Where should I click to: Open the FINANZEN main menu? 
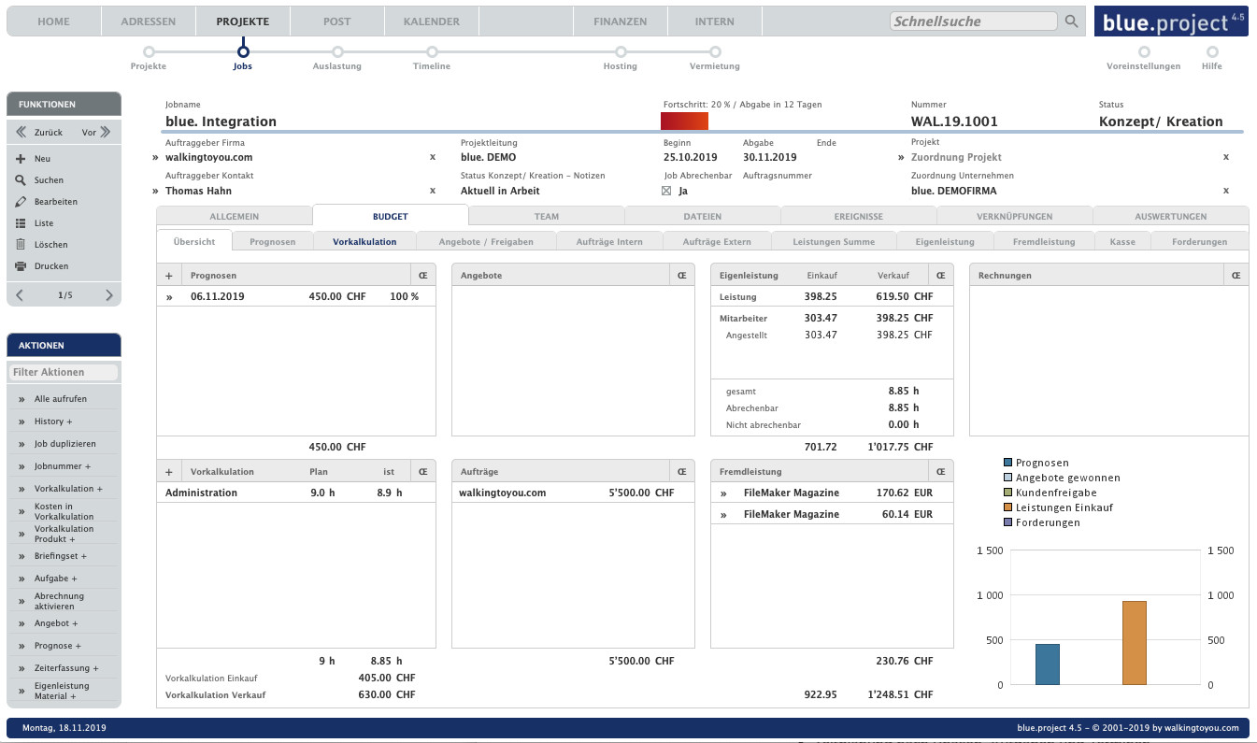tap(620, 21)
